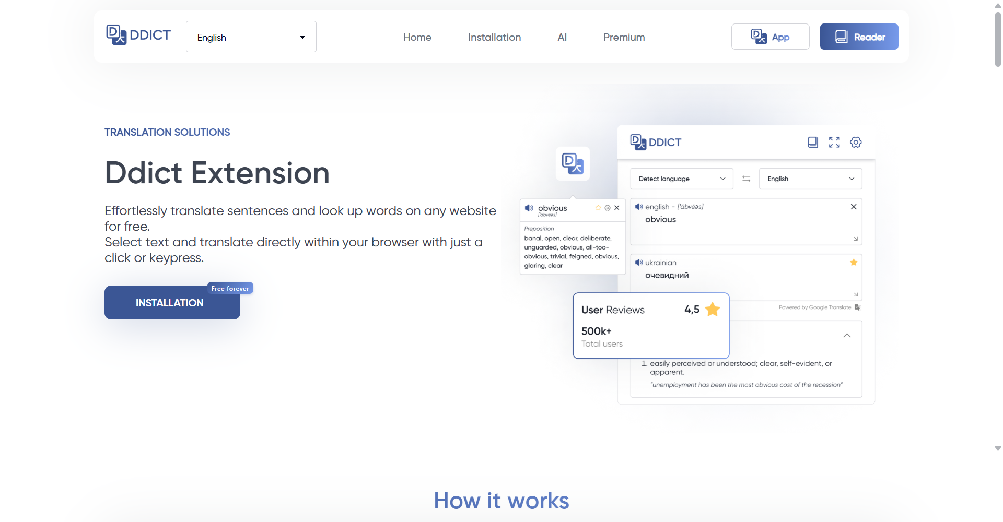Click the source text field containing obvious
Viewport: 1003px width, 522px height.
coord(746,222)
